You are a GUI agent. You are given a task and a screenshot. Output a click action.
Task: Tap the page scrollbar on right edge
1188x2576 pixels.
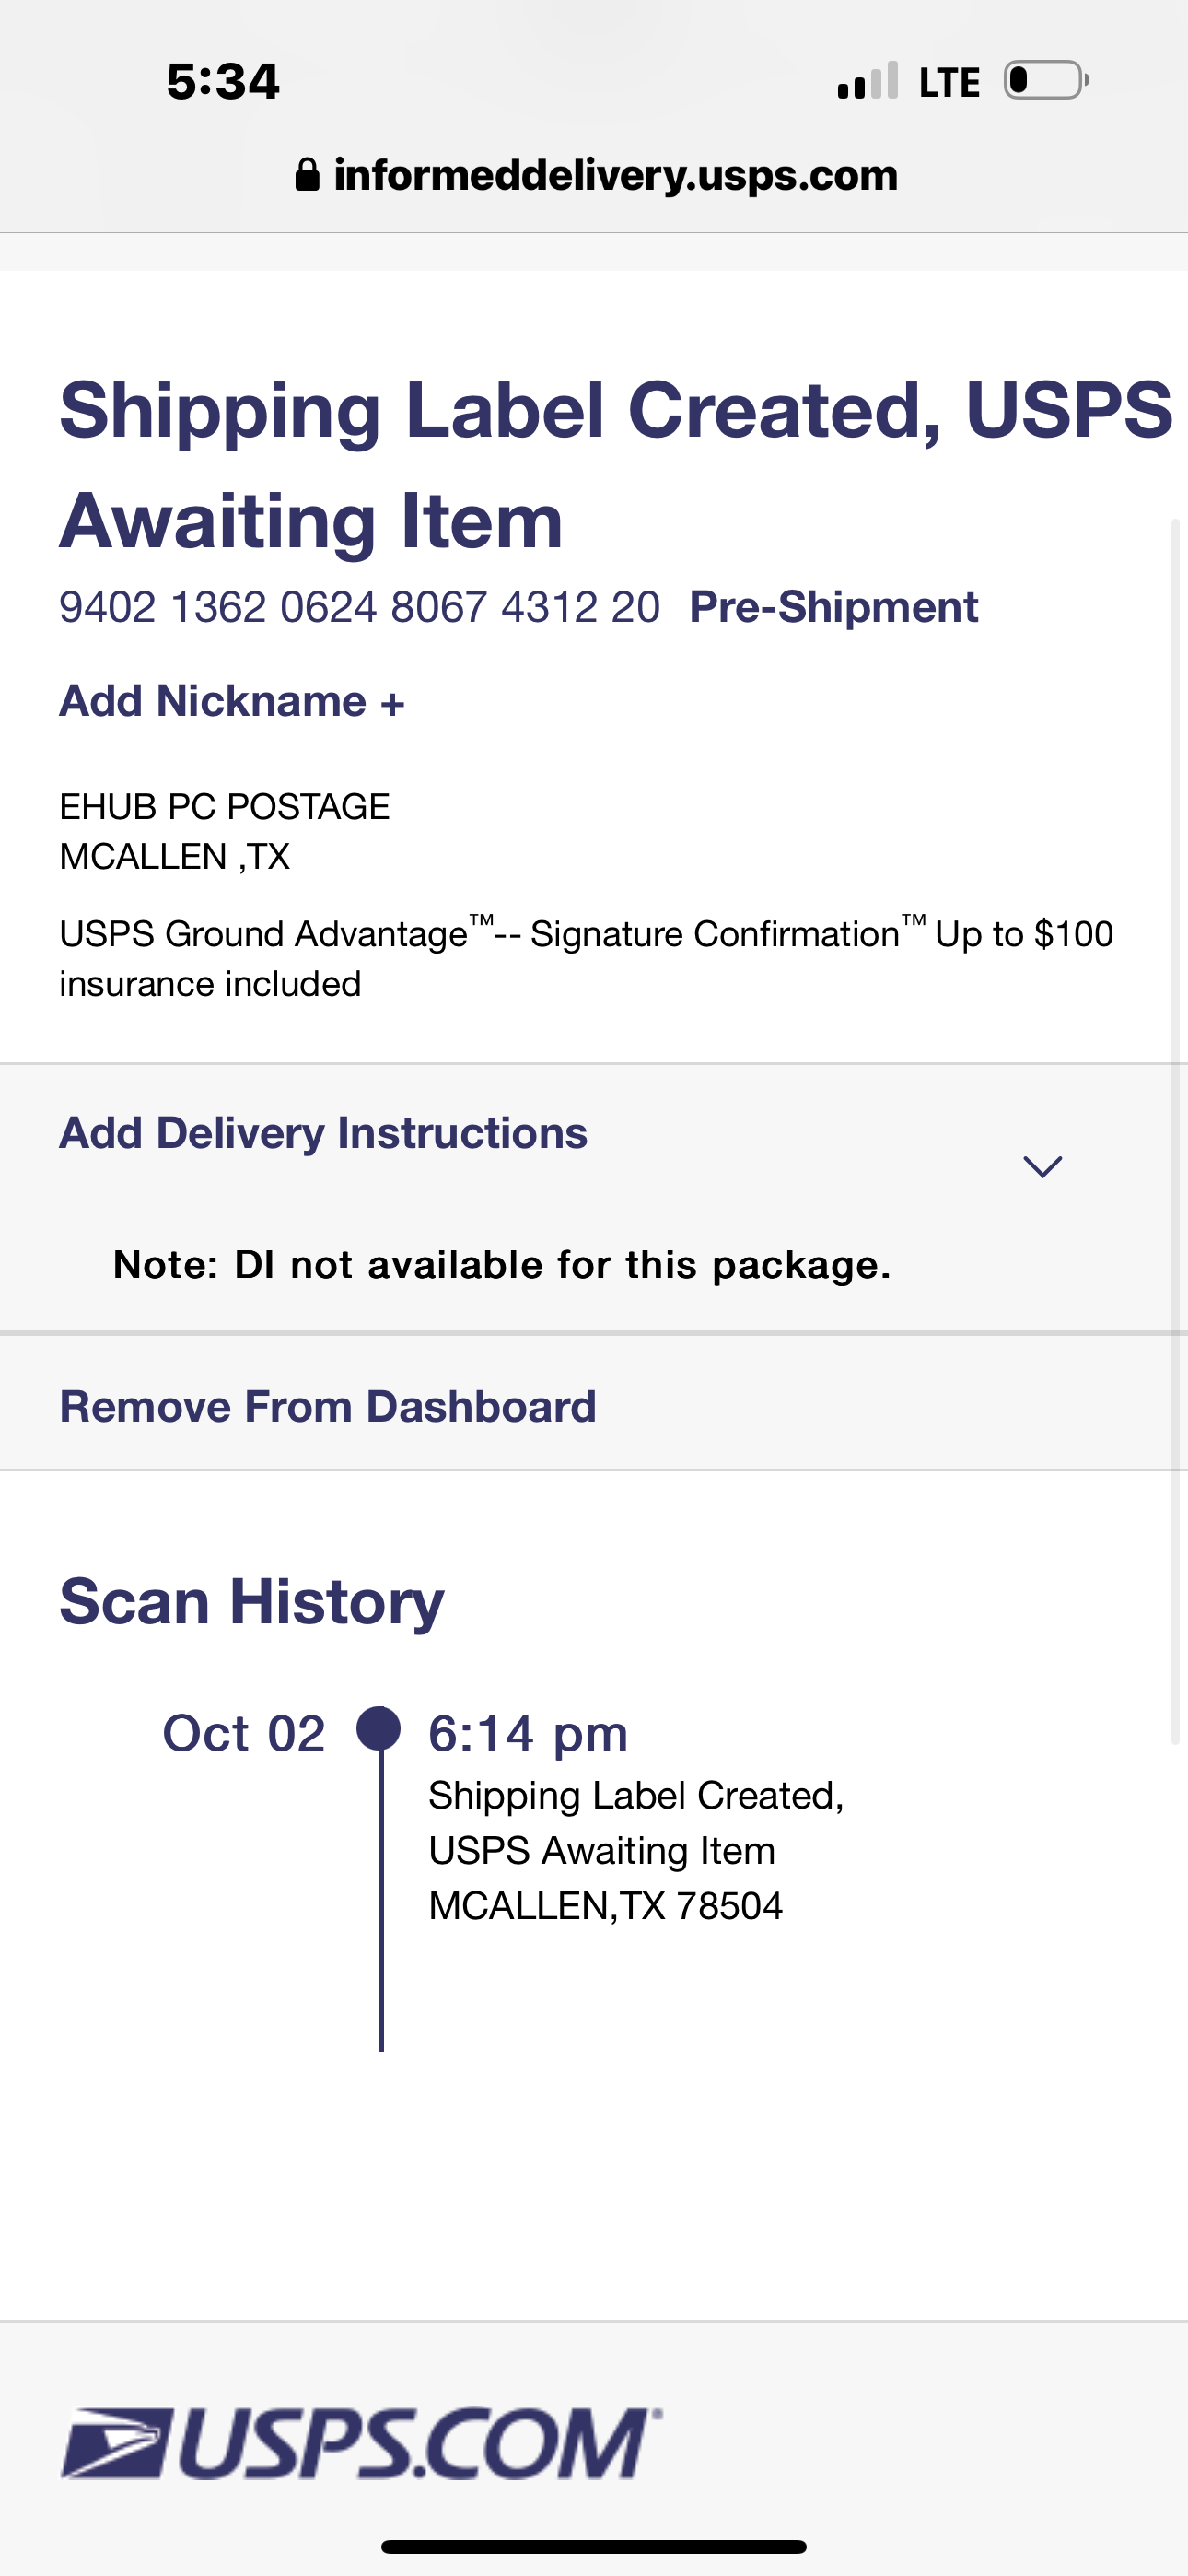pyautogui.click(x=1175, y=1130)
